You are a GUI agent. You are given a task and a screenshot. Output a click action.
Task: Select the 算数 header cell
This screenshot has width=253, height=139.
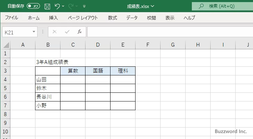click(73, 71)
